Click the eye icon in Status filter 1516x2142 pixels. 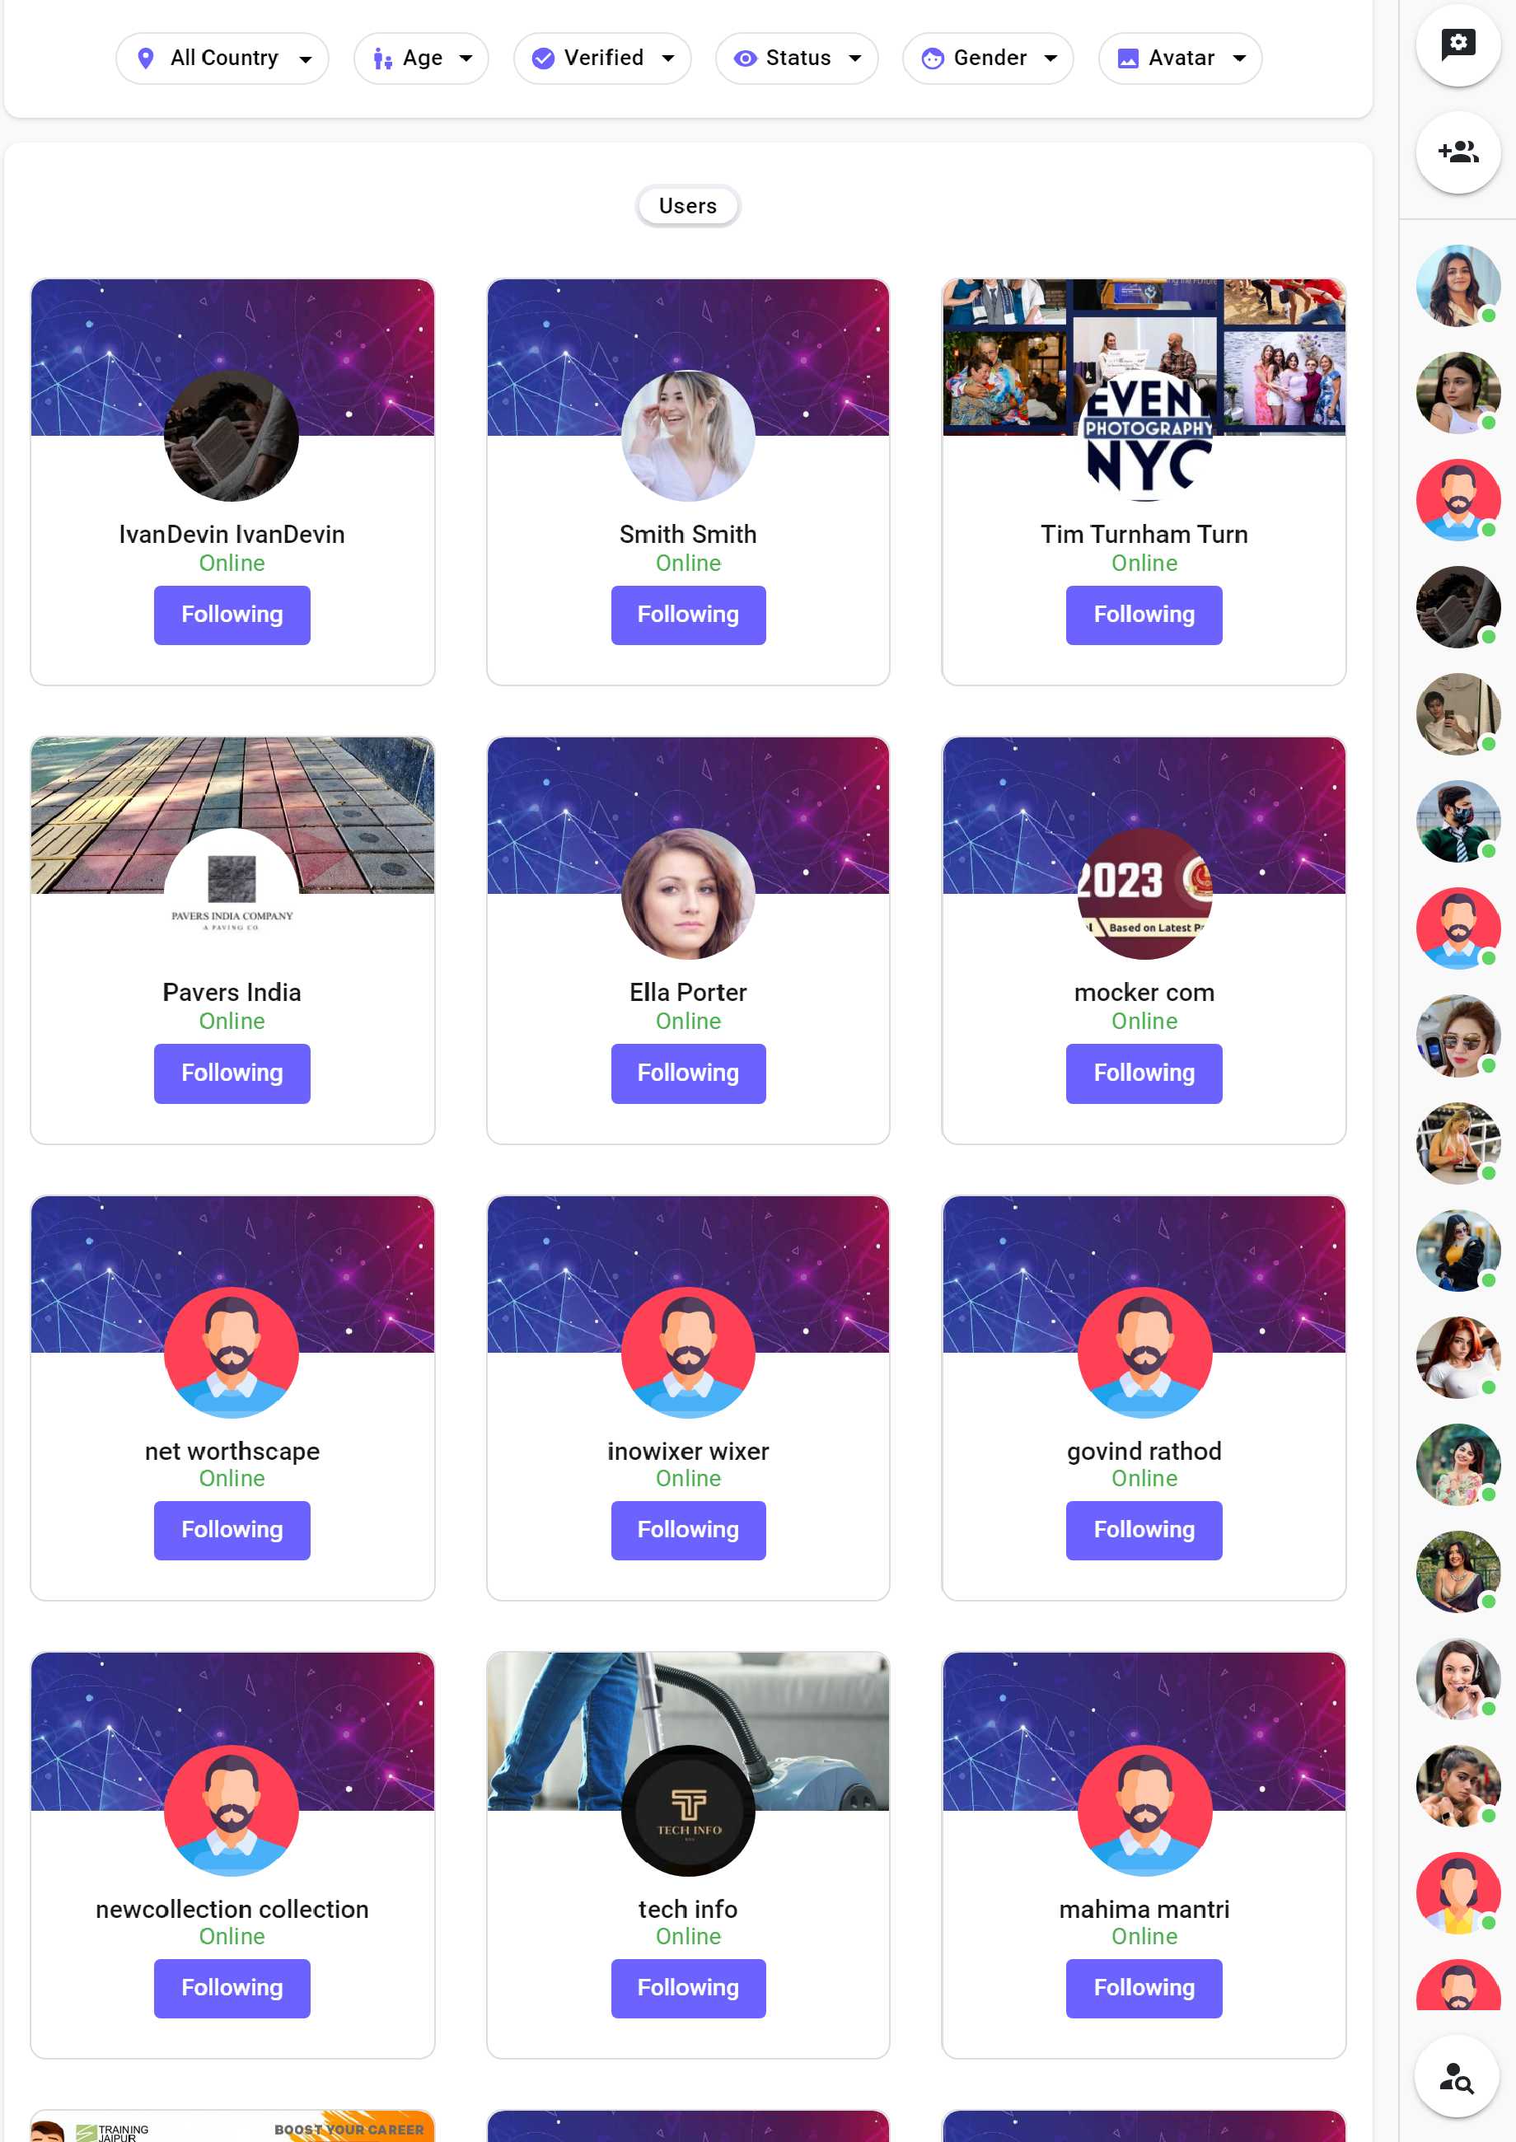point(744,58)
